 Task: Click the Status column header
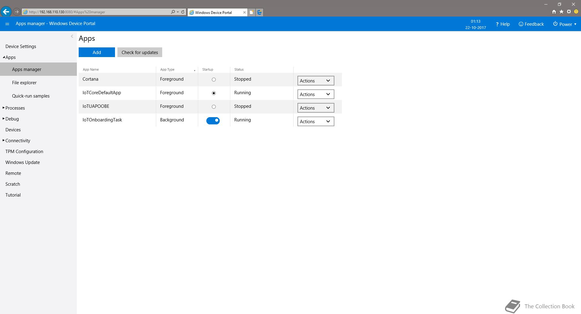click(239, 69)
